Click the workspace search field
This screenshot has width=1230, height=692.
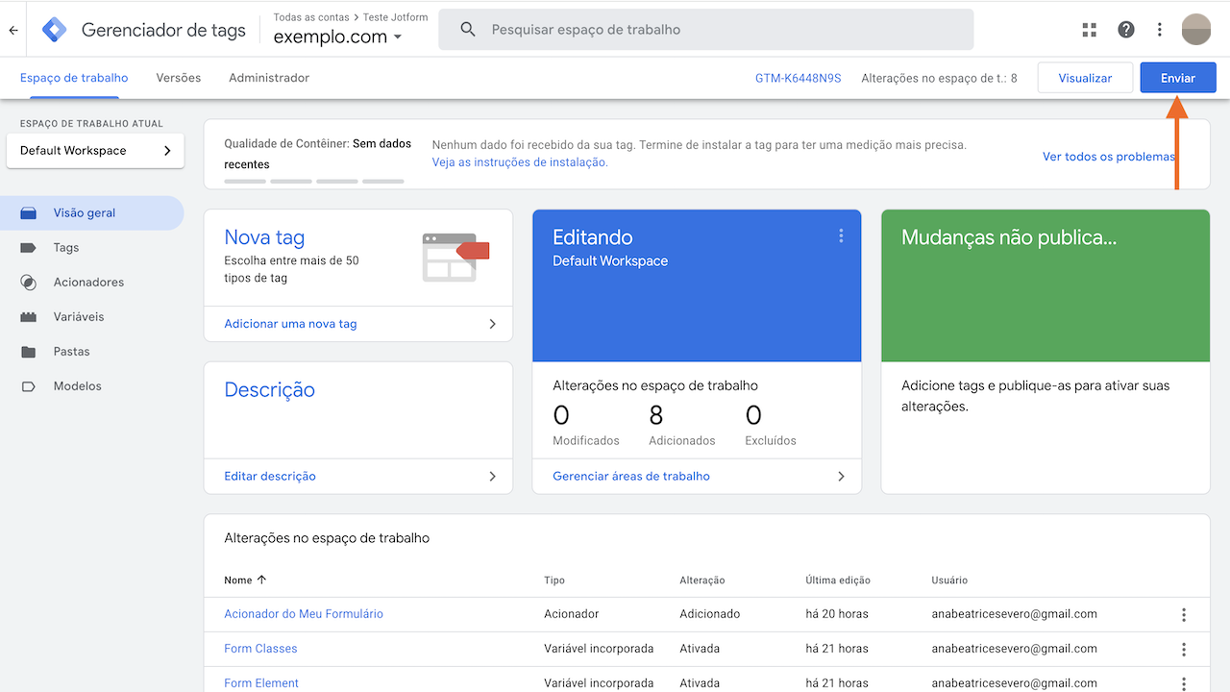pos(706,29)
